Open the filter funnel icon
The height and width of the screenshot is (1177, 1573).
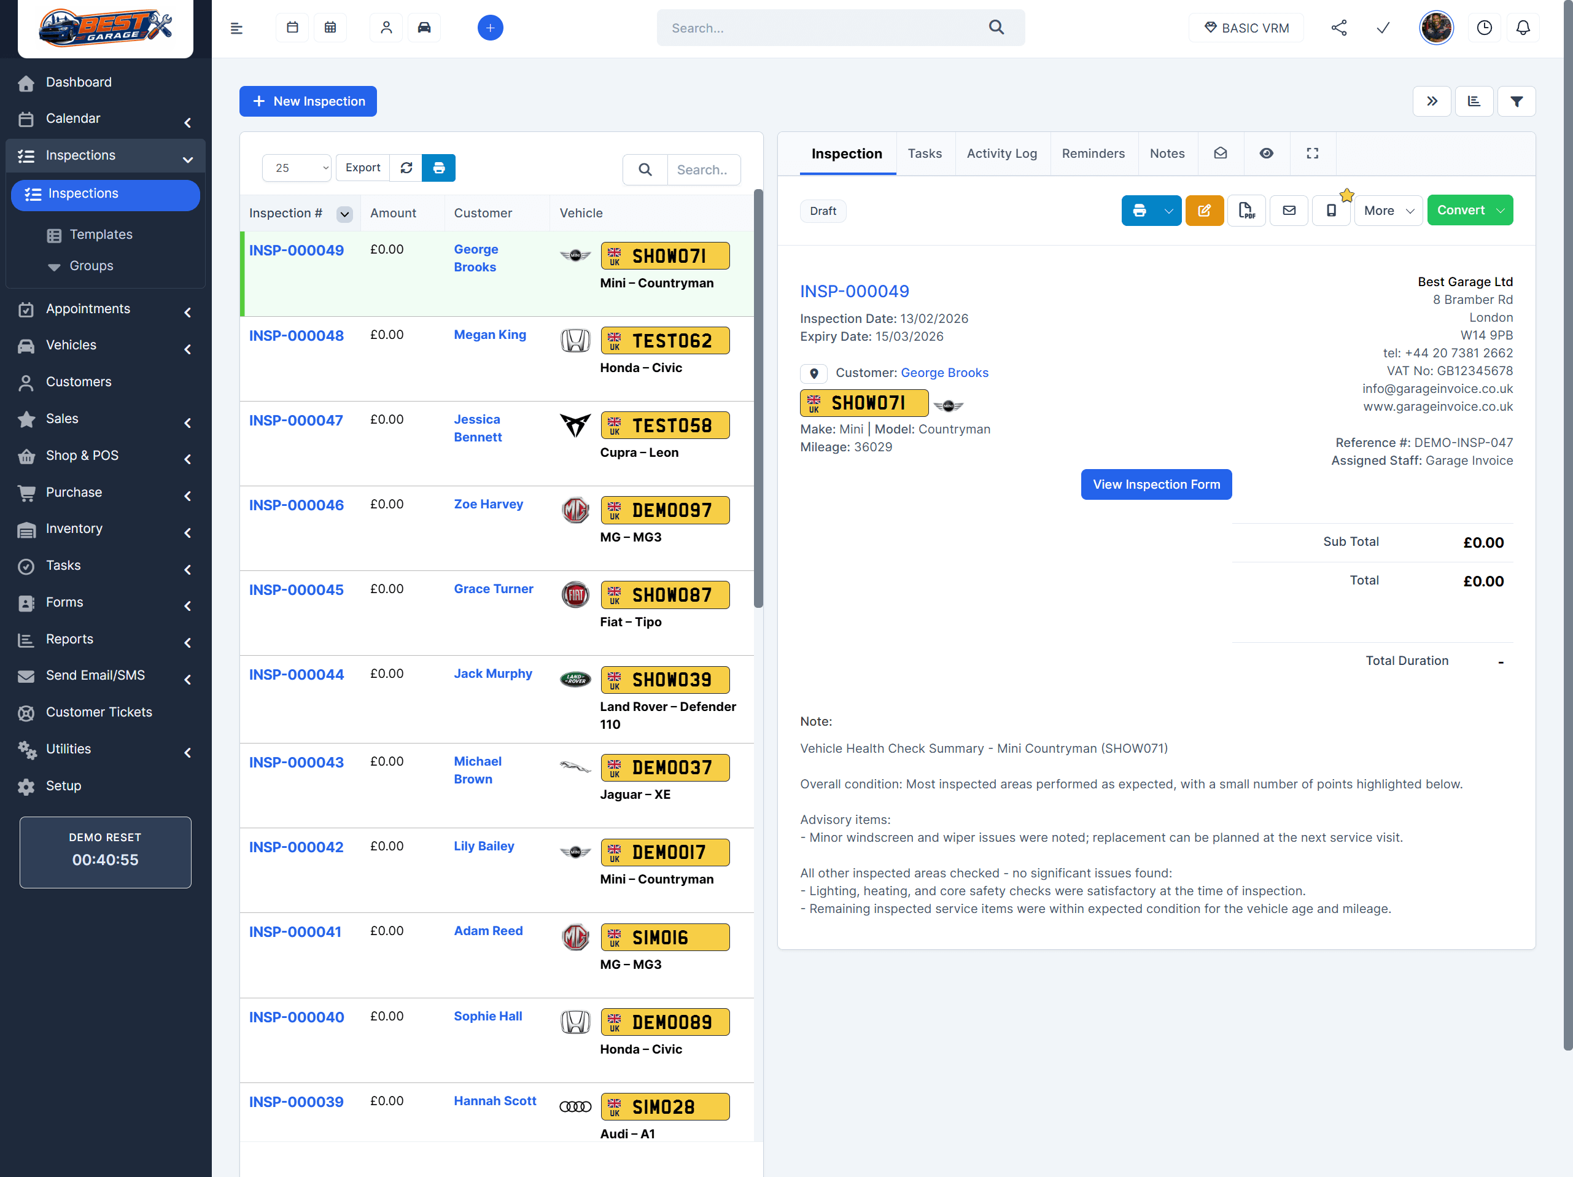[1516, 102]
